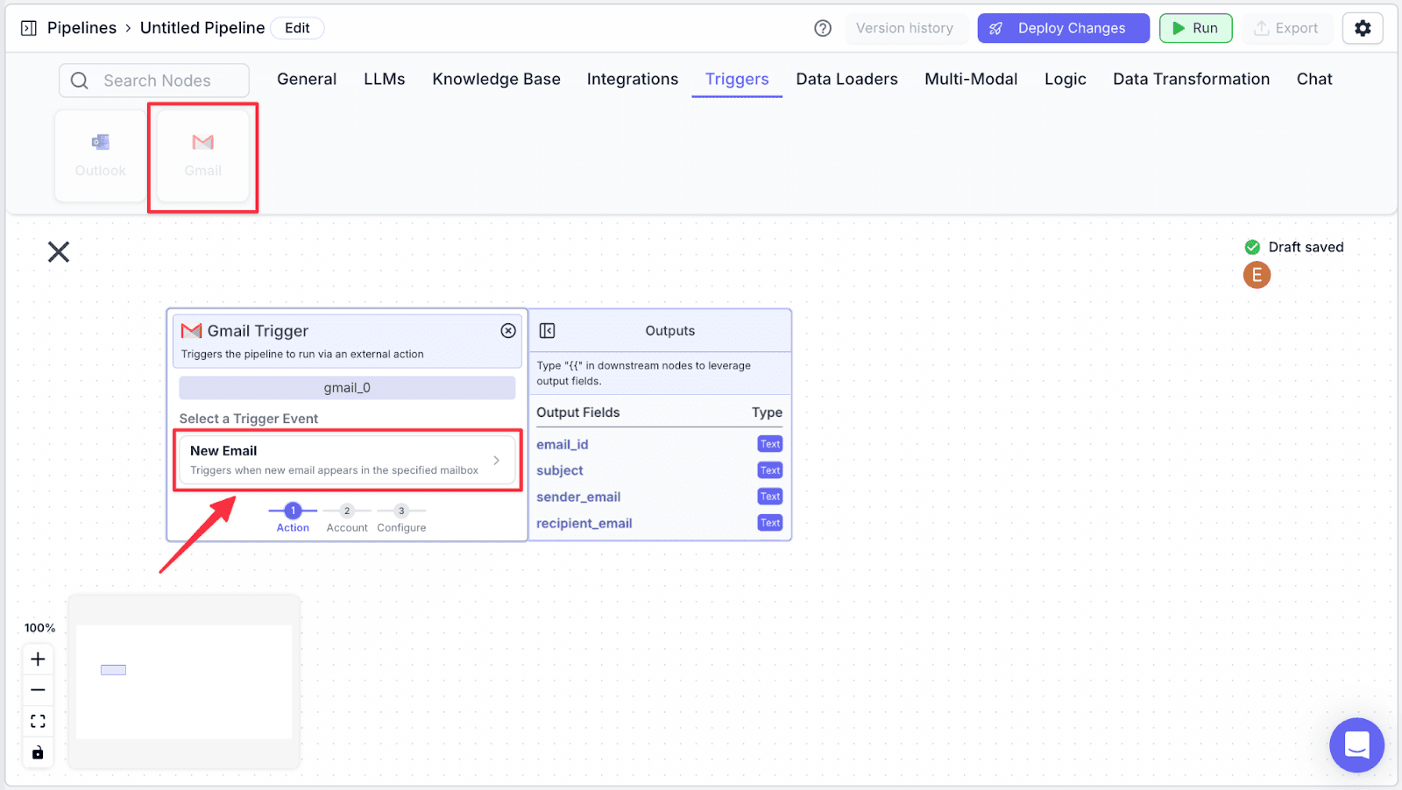Click the Export button
Screen dimensions: 1402x790
tap(1285, 28)
